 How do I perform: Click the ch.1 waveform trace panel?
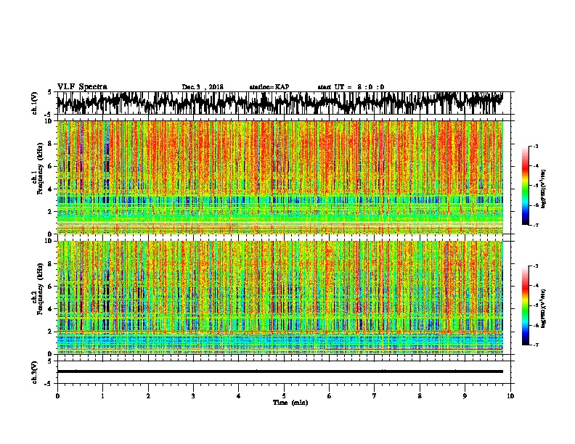pos(284,103)
